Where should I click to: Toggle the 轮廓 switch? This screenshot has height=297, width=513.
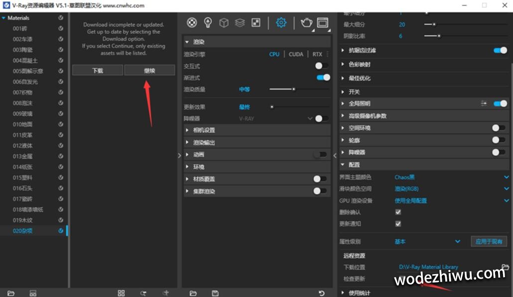[x=499, y=140]
